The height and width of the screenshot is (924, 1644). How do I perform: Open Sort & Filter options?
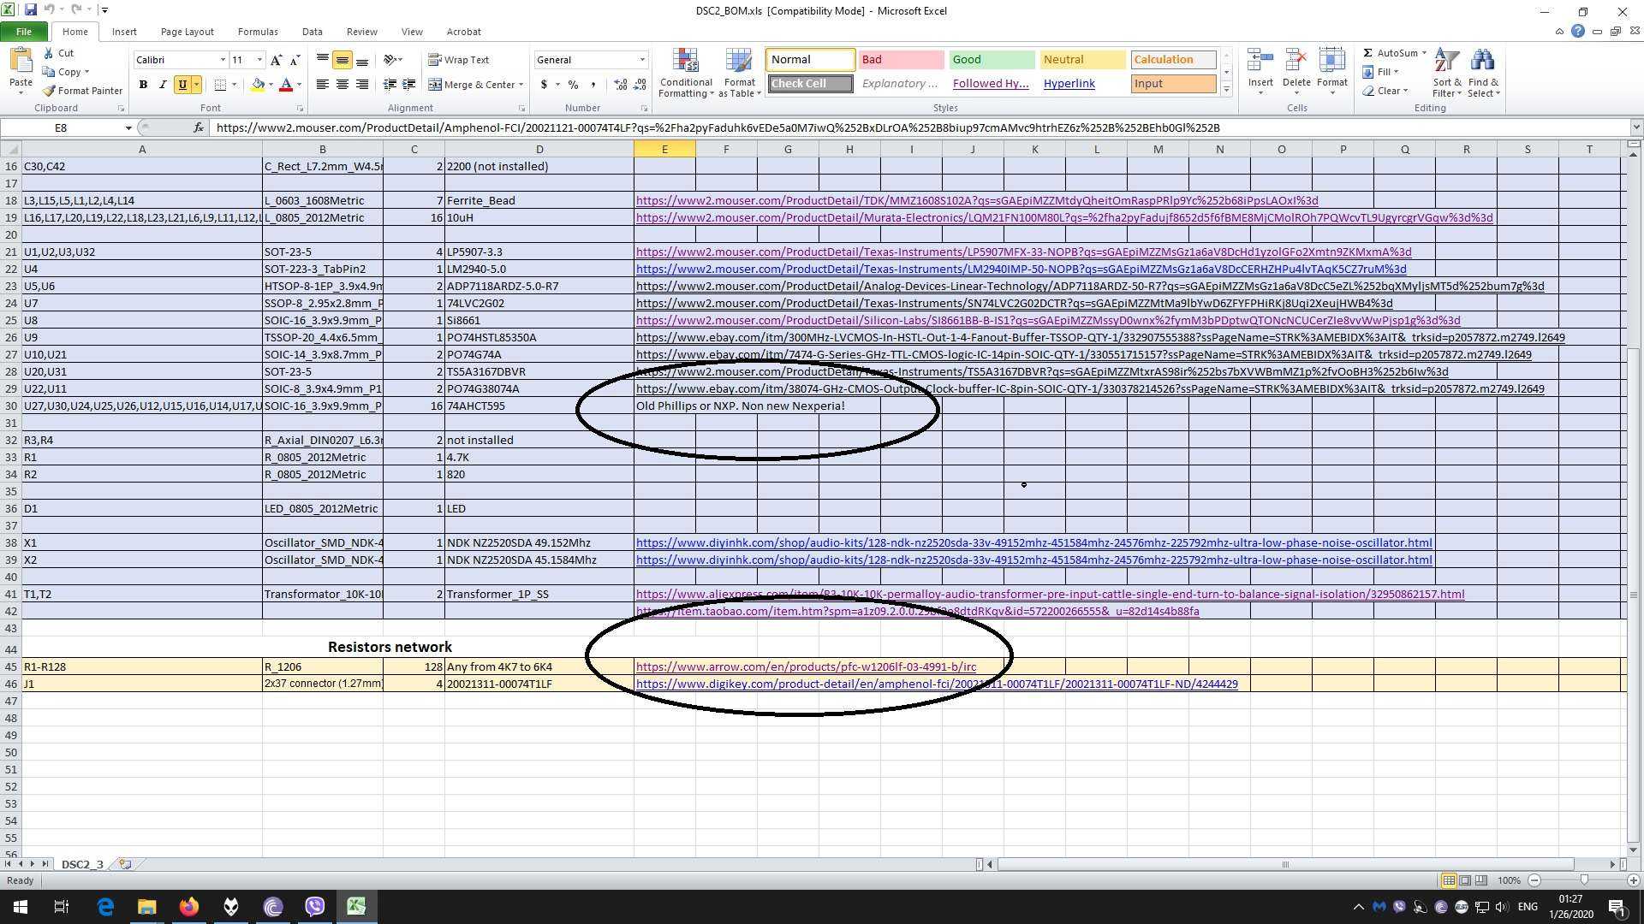(x=1447, y=74)
